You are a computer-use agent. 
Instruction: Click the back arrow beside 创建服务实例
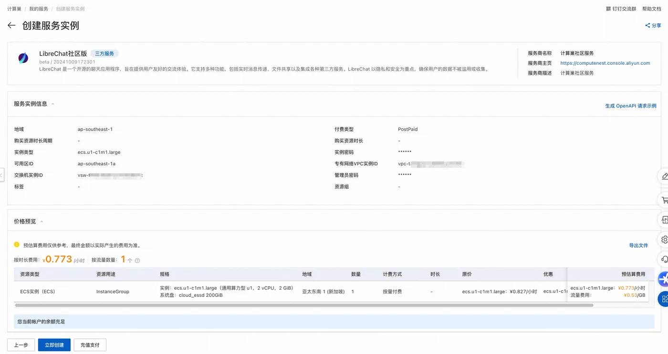point(11,26)
